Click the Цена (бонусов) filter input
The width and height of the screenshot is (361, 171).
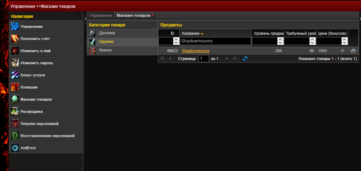click(x=329, y=41)
